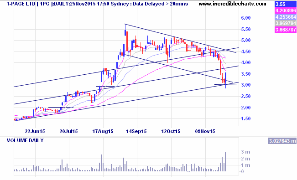Click the 22Jun15 date label
The width and height of the screenshot is (297, 180).
pos(35,131)
